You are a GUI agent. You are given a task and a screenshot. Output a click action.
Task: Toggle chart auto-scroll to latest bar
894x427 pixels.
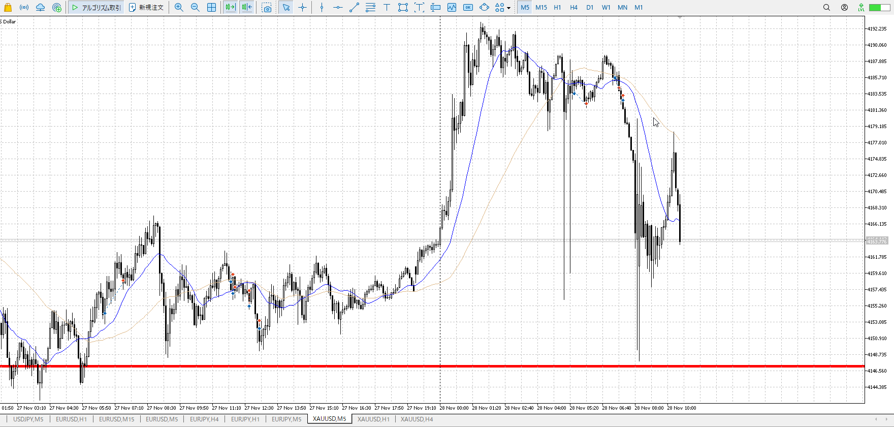coord(230,8)
